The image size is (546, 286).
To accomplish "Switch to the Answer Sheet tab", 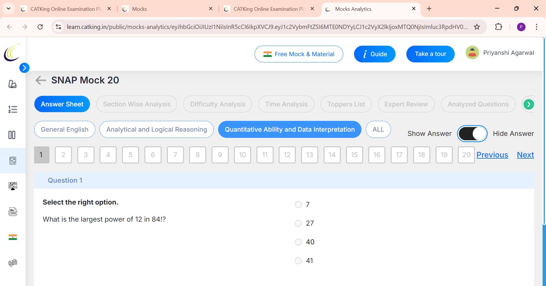I will 62,104.
